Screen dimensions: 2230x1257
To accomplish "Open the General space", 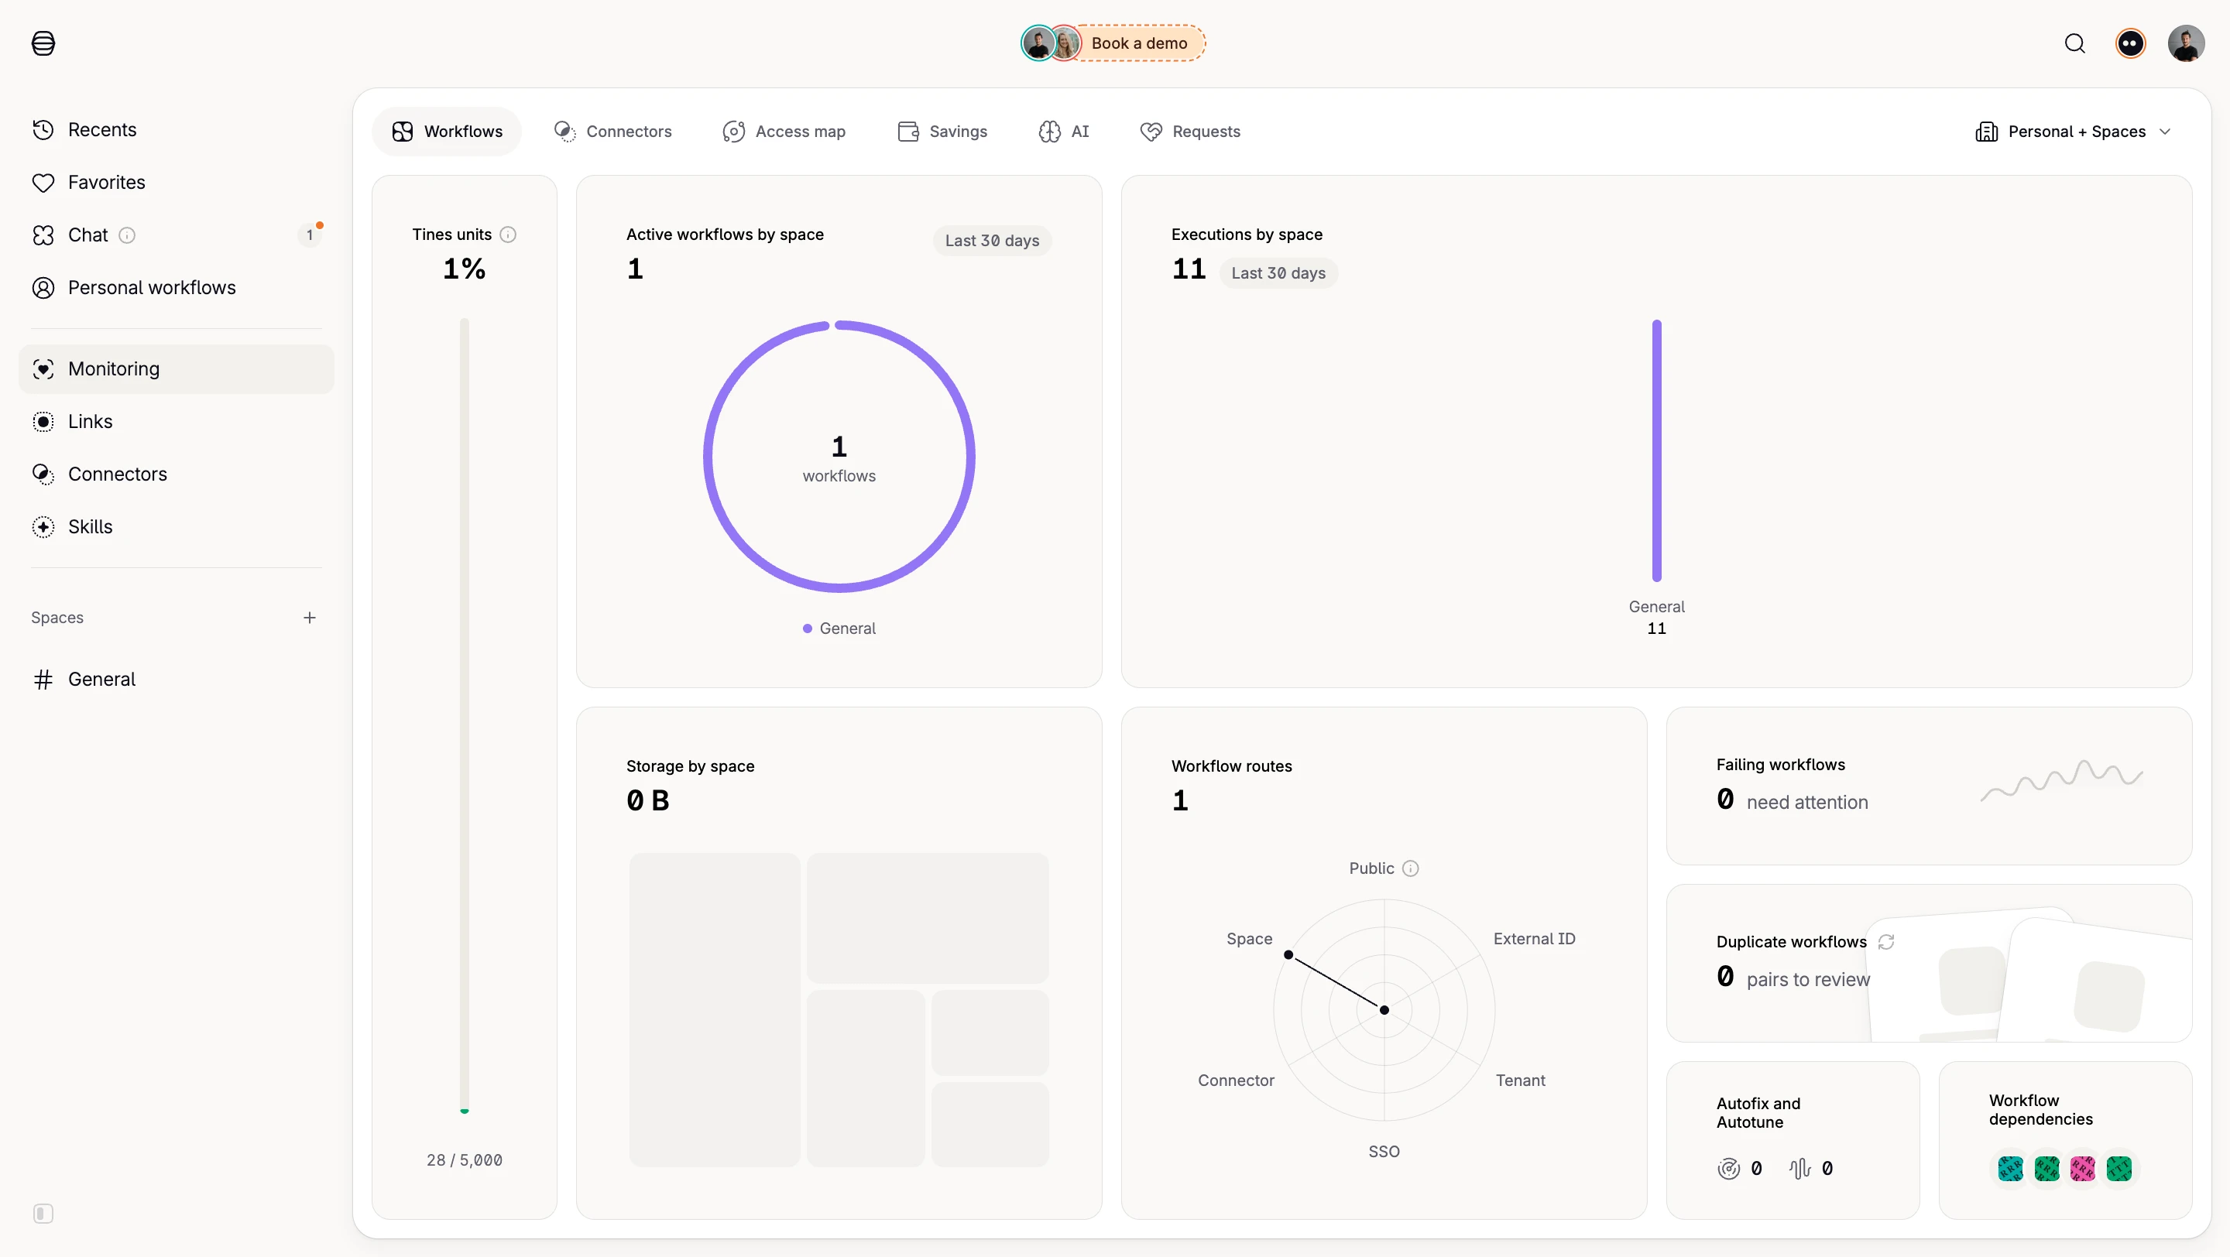I will coord(177,680).
